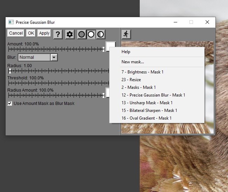Select the half-filled circle split preview icon
228x192 pixels.
[x=101, y=34]
